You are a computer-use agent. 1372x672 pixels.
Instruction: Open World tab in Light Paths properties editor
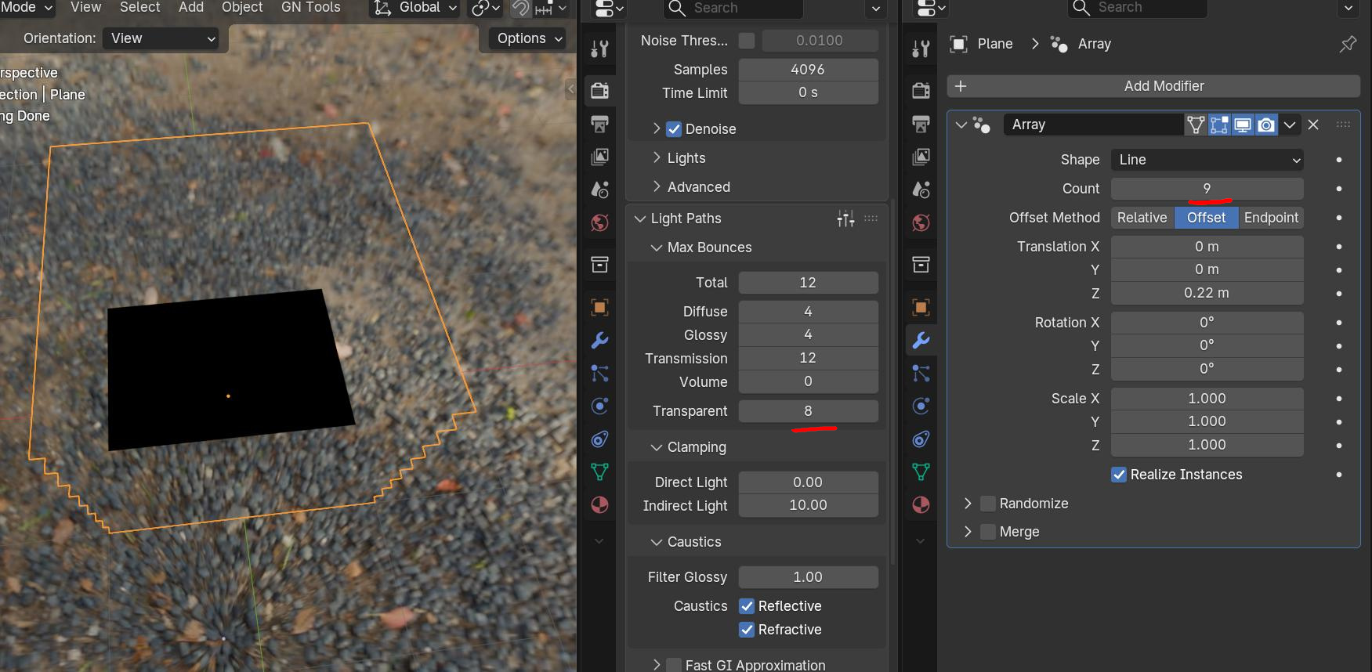click(599, 223)
